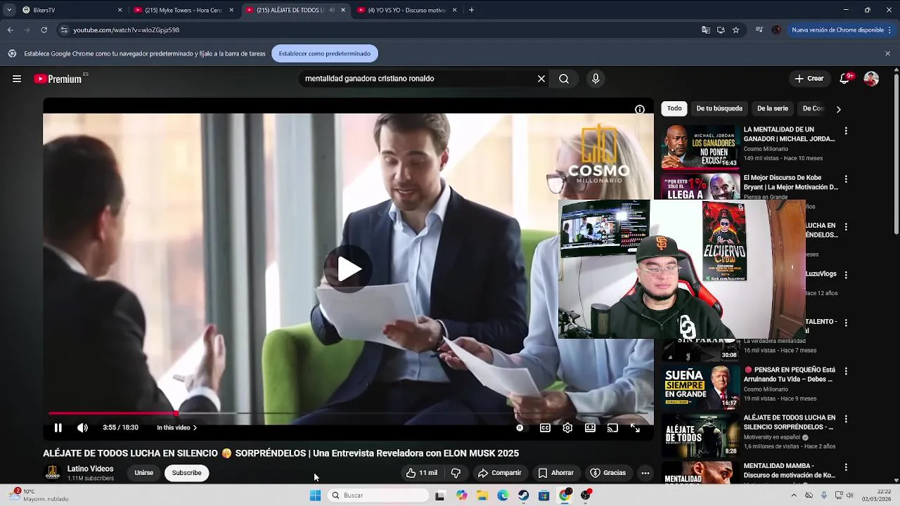Open the Latino Videos channel name
The image size is (900, 506).
coord(90,469)
